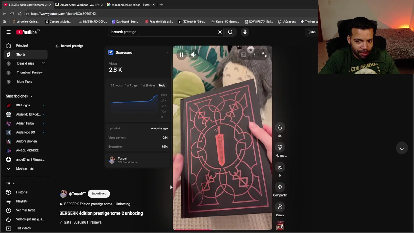Select the 1st 28 days chart range
Viewport: 414px width, 233px height.
148,85
